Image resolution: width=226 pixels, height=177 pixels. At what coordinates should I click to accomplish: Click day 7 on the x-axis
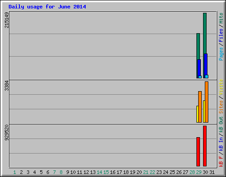pyautogui.click(x=54, y=172)
